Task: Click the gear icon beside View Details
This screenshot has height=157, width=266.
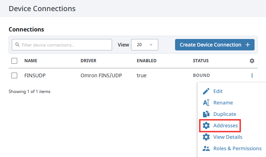Action: 206,137
